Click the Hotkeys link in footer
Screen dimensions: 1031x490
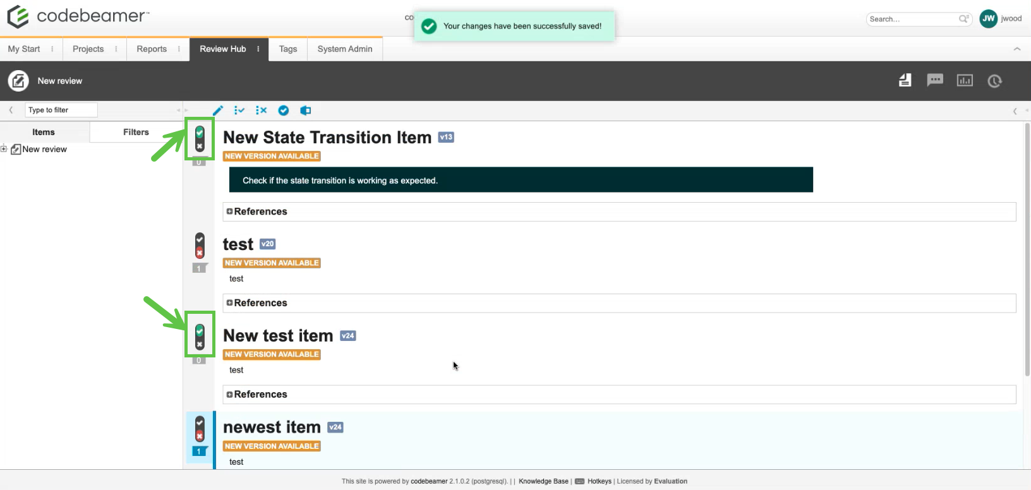pyautogui.click(x=599, y=481)
